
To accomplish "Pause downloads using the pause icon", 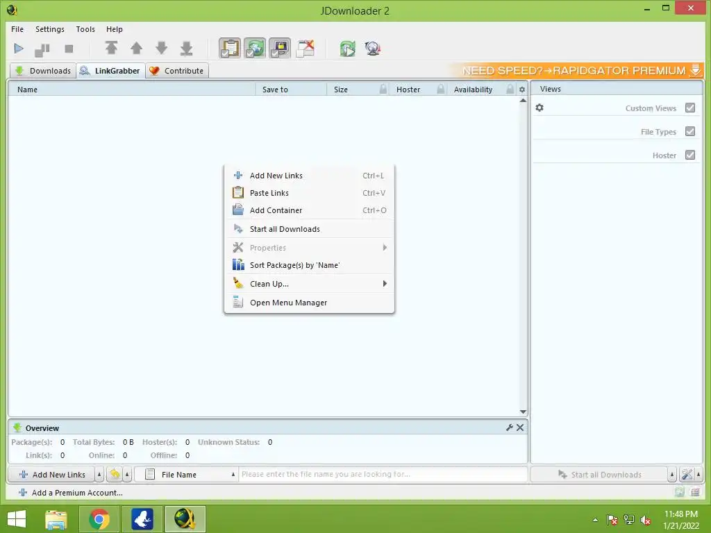I will tap(42, 49).
